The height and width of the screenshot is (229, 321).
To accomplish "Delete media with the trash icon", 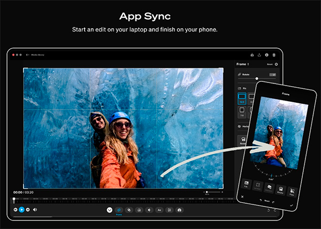I will click(x=274, y=55).
